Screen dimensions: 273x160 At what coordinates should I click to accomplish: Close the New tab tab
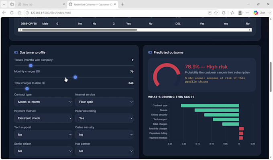(64, 4)
